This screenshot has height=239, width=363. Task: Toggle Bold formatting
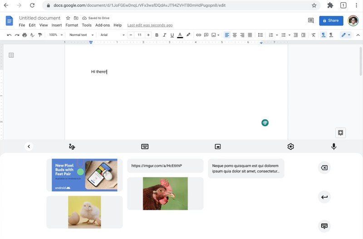point(157,35)
